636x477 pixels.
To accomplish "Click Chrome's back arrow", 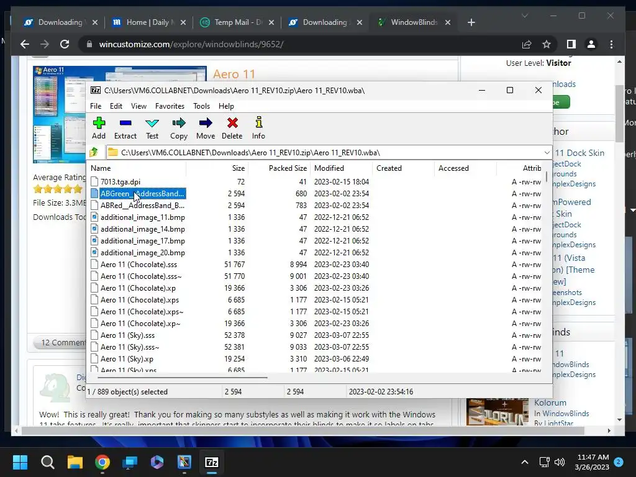I will pos(25,44).
